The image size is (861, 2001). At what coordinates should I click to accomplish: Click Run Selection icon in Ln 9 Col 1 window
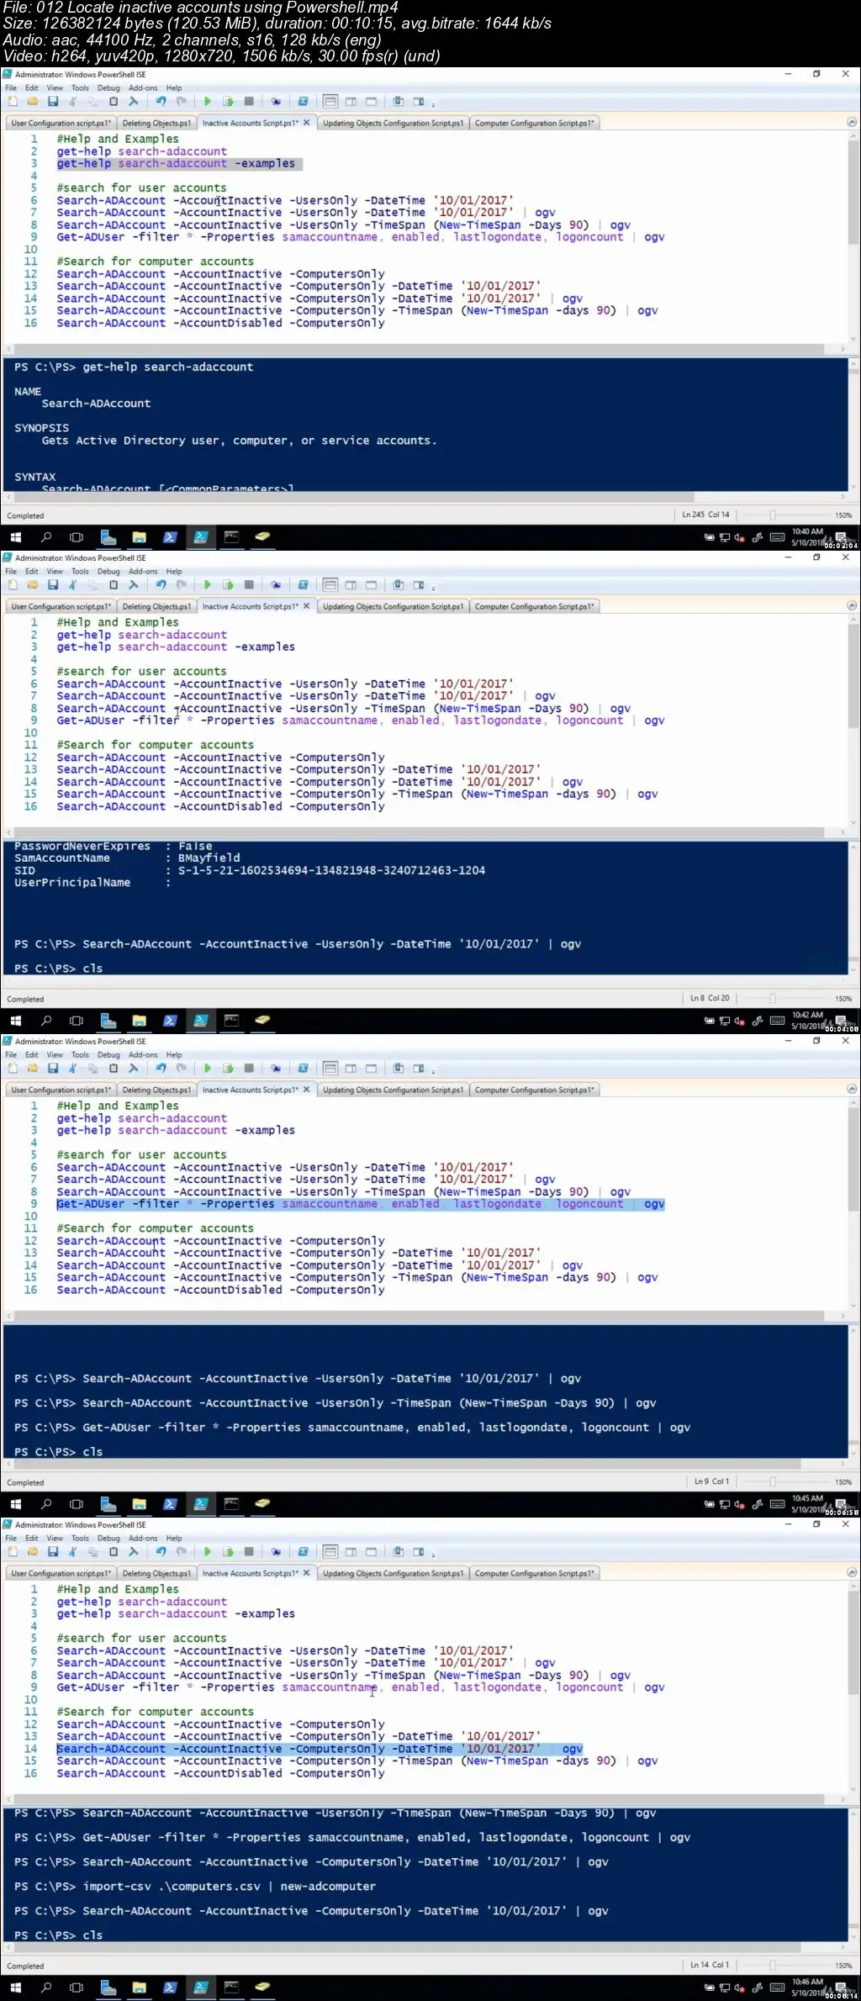tap(228, 1069)
